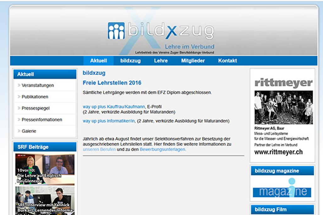Click the rittmeyer sponsor banner

click(x=283, y=116)
